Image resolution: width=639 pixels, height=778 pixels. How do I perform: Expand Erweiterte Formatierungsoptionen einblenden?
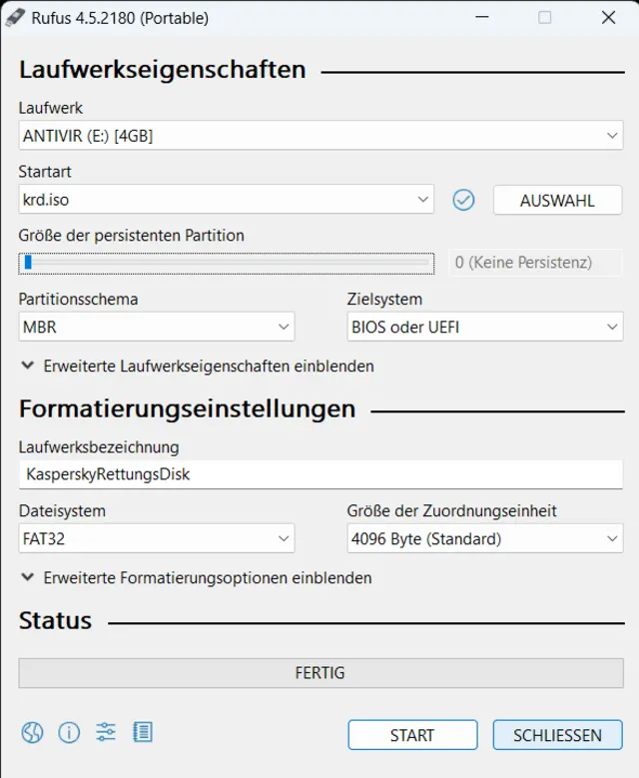[x=197, y=578]
